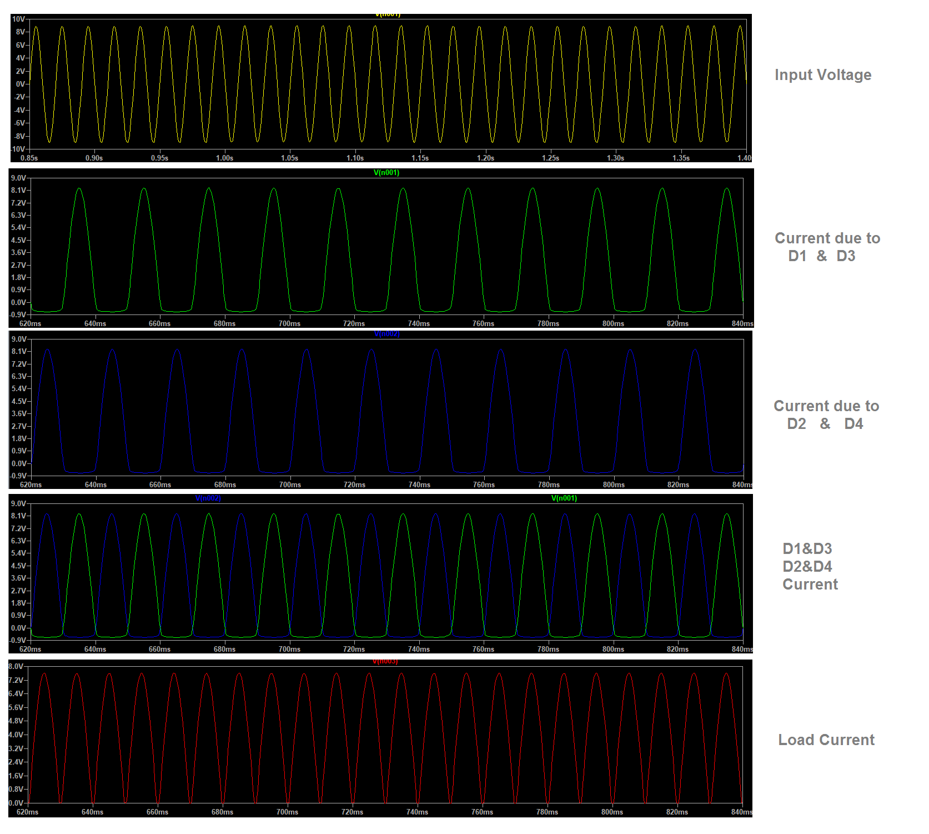Screen dimensions: 929x834
Task: Select the blue V(n002) trace label
Action: (x=388, y=334)
